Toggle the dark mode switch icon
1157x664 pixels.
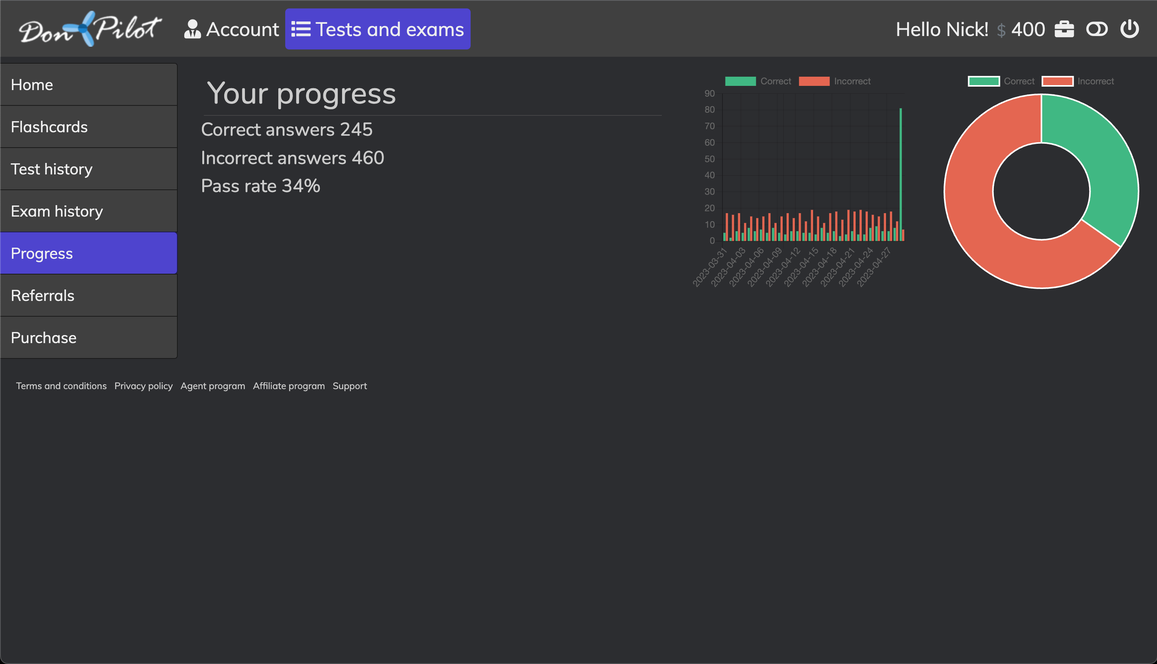click(1097, 29)
